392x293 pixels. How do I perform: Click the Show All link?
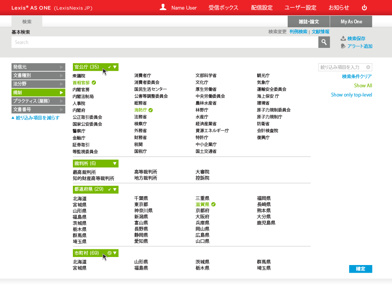[363, 86]
